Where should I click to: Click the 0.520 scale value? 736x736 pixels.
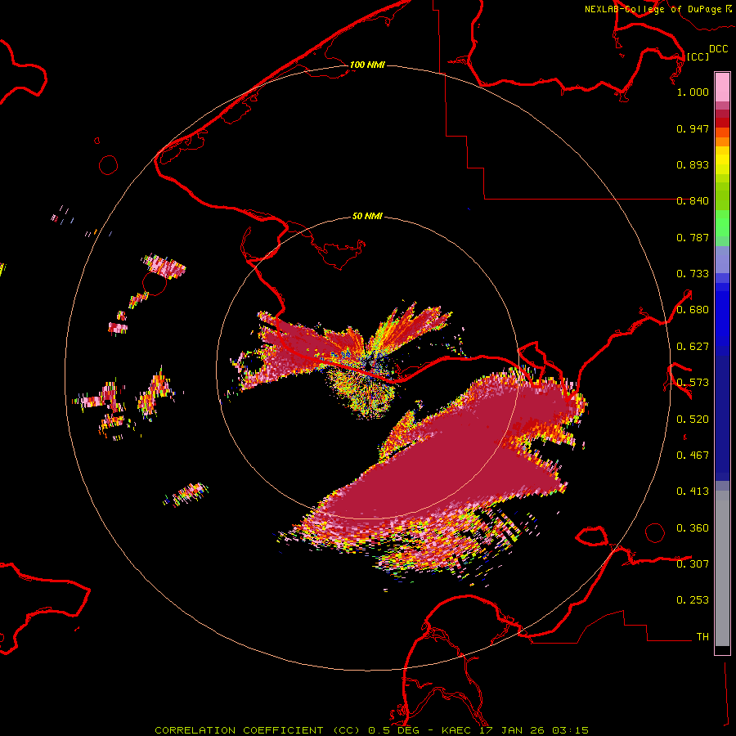(693, 420)
